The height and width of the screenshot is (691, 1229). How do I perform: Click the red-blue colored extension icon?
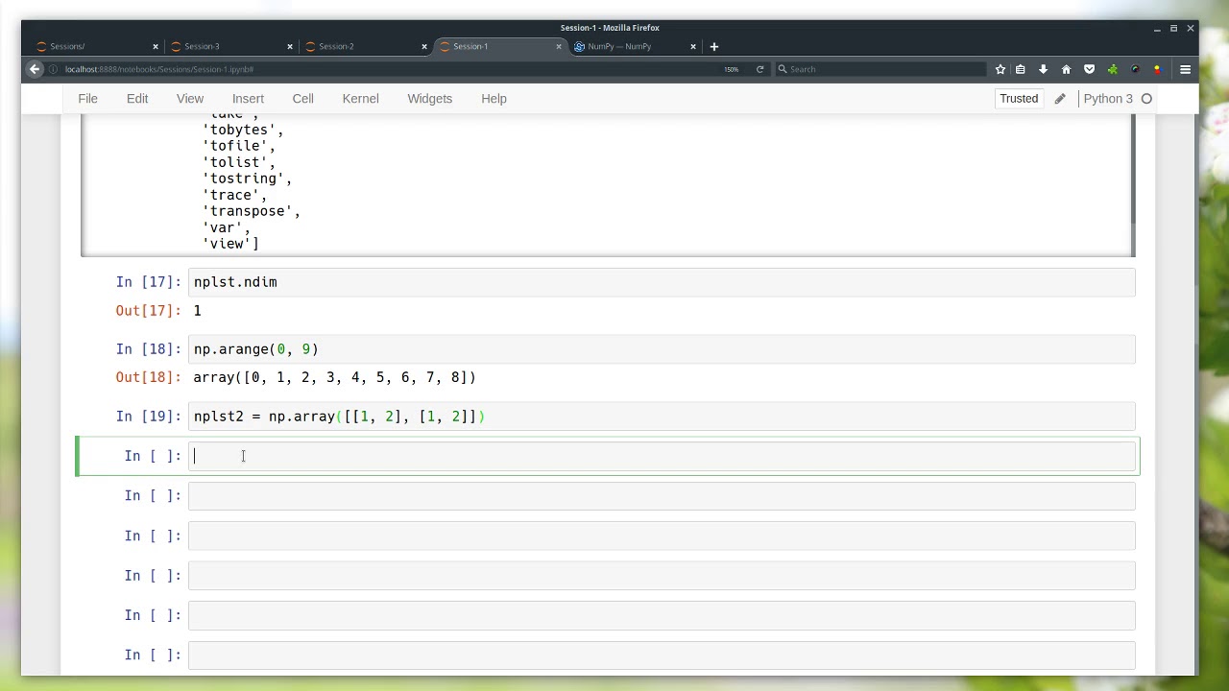pyautogui.click(x=1157, y=69)
